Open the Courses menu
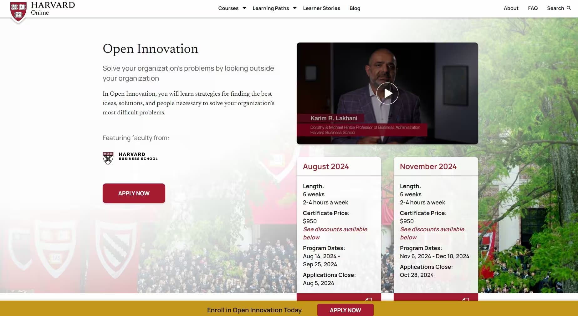The width and height of the screenshot is (578, 316). (x=228, y=8)
